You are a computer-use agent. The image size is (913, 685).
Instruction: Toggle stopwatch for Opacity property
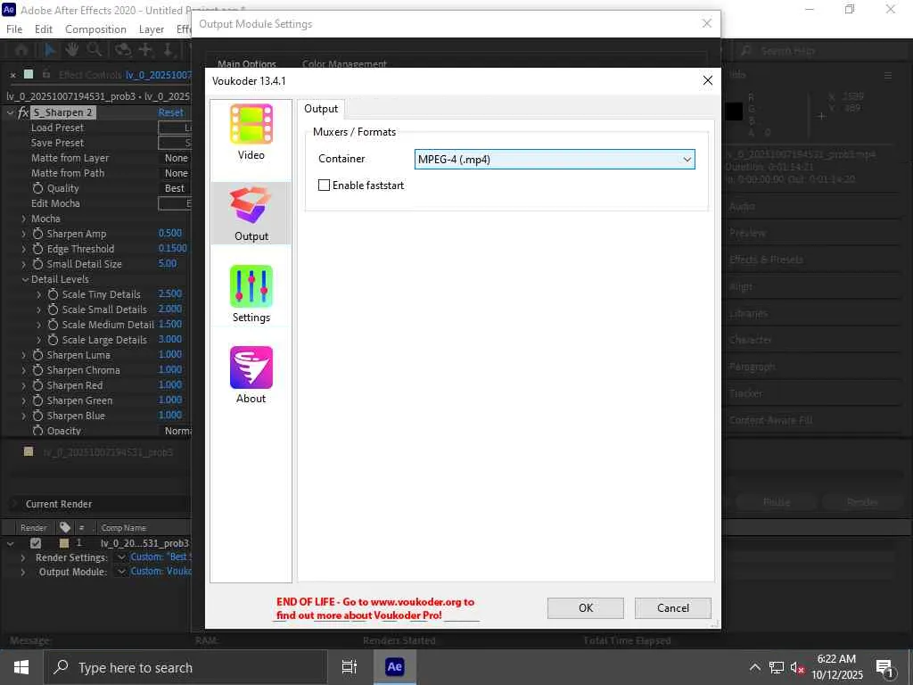[x=37, y=431]
